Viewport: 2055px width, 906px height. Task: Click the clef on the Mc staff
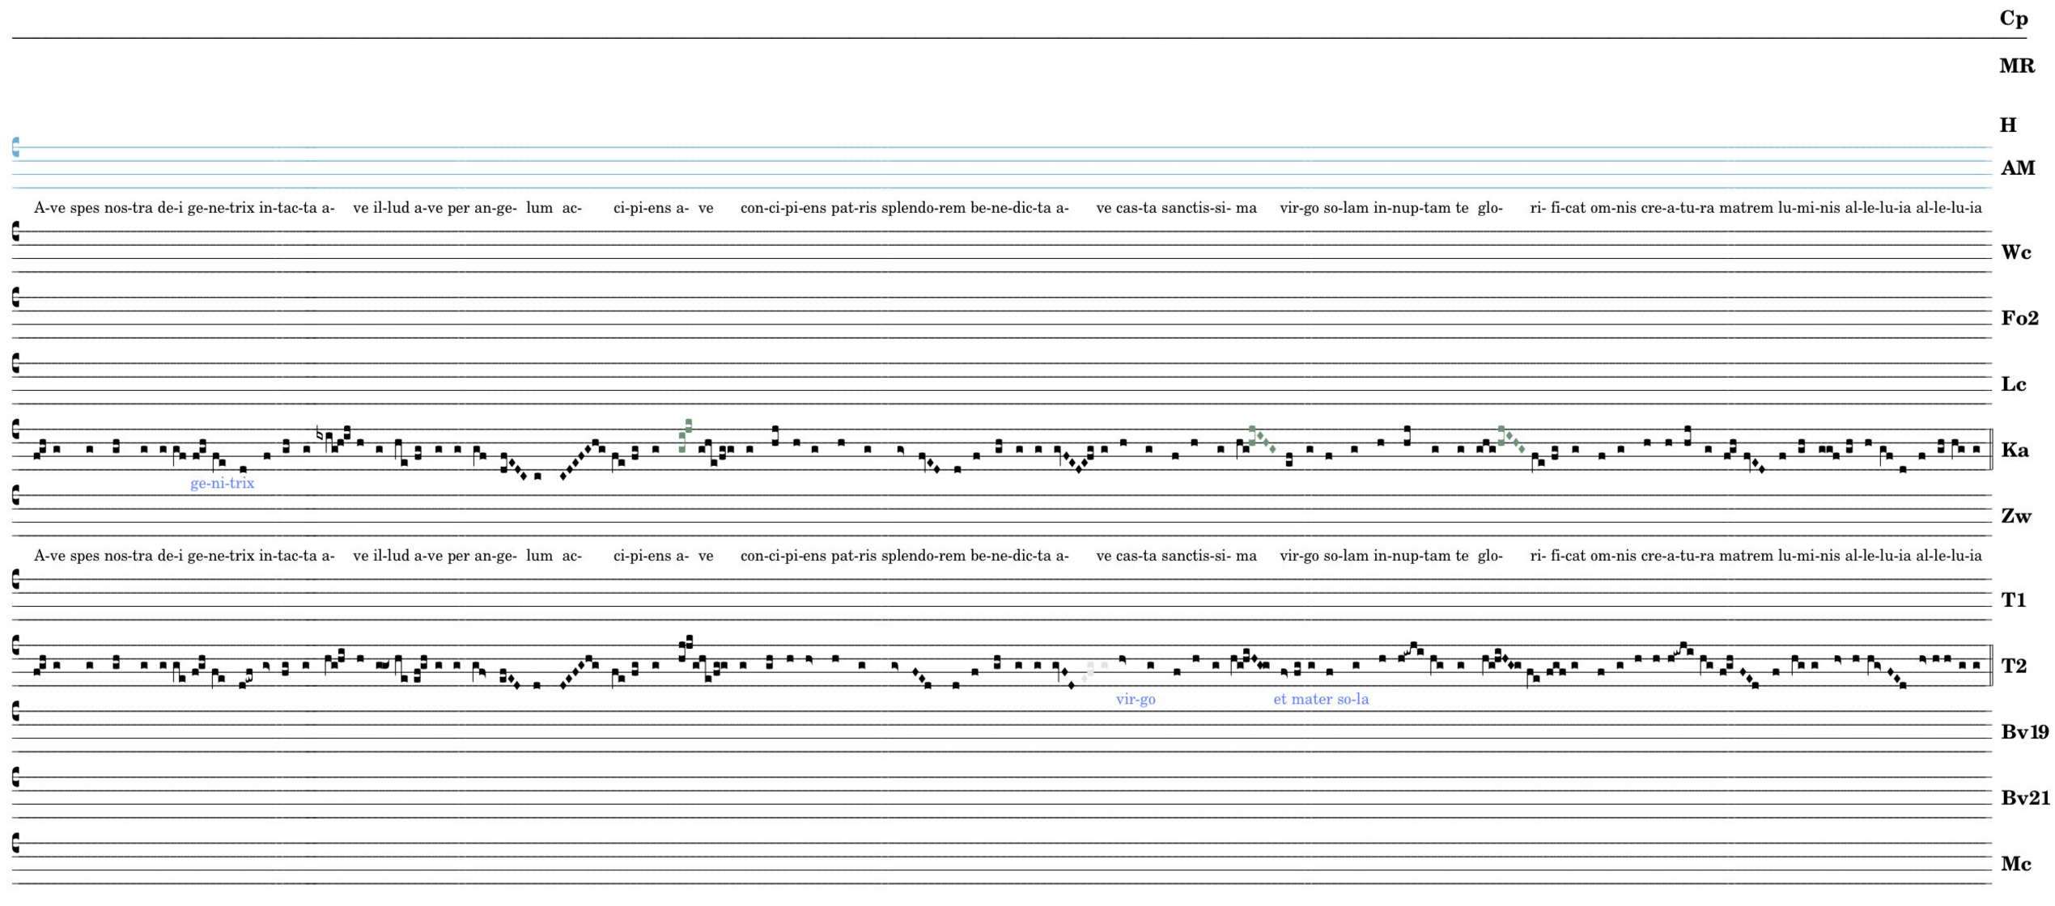16,844
